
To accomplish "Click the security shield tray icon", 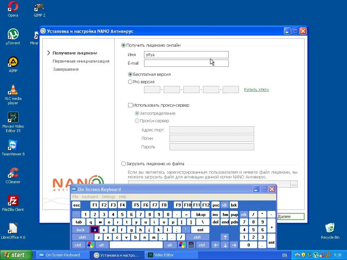I will click(x=303, y=255).
